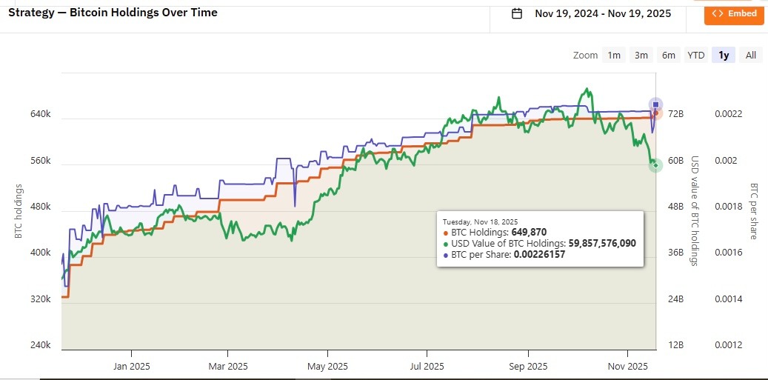
Task: Click the chart title Bitcoin Holdings Over Time
Action: (x=113, y=12)
